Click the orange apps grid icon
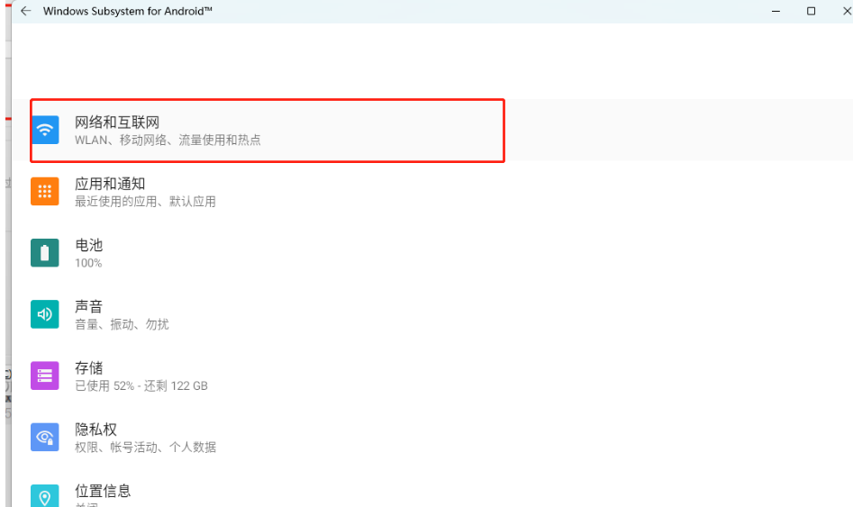 (x=44, y=191)
